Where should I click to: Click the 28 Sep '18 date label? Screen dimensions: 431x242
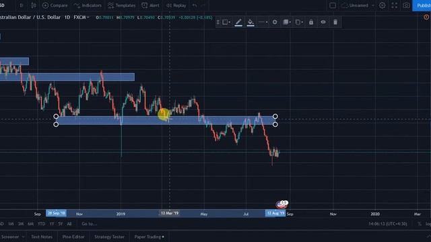coord(56,213)
